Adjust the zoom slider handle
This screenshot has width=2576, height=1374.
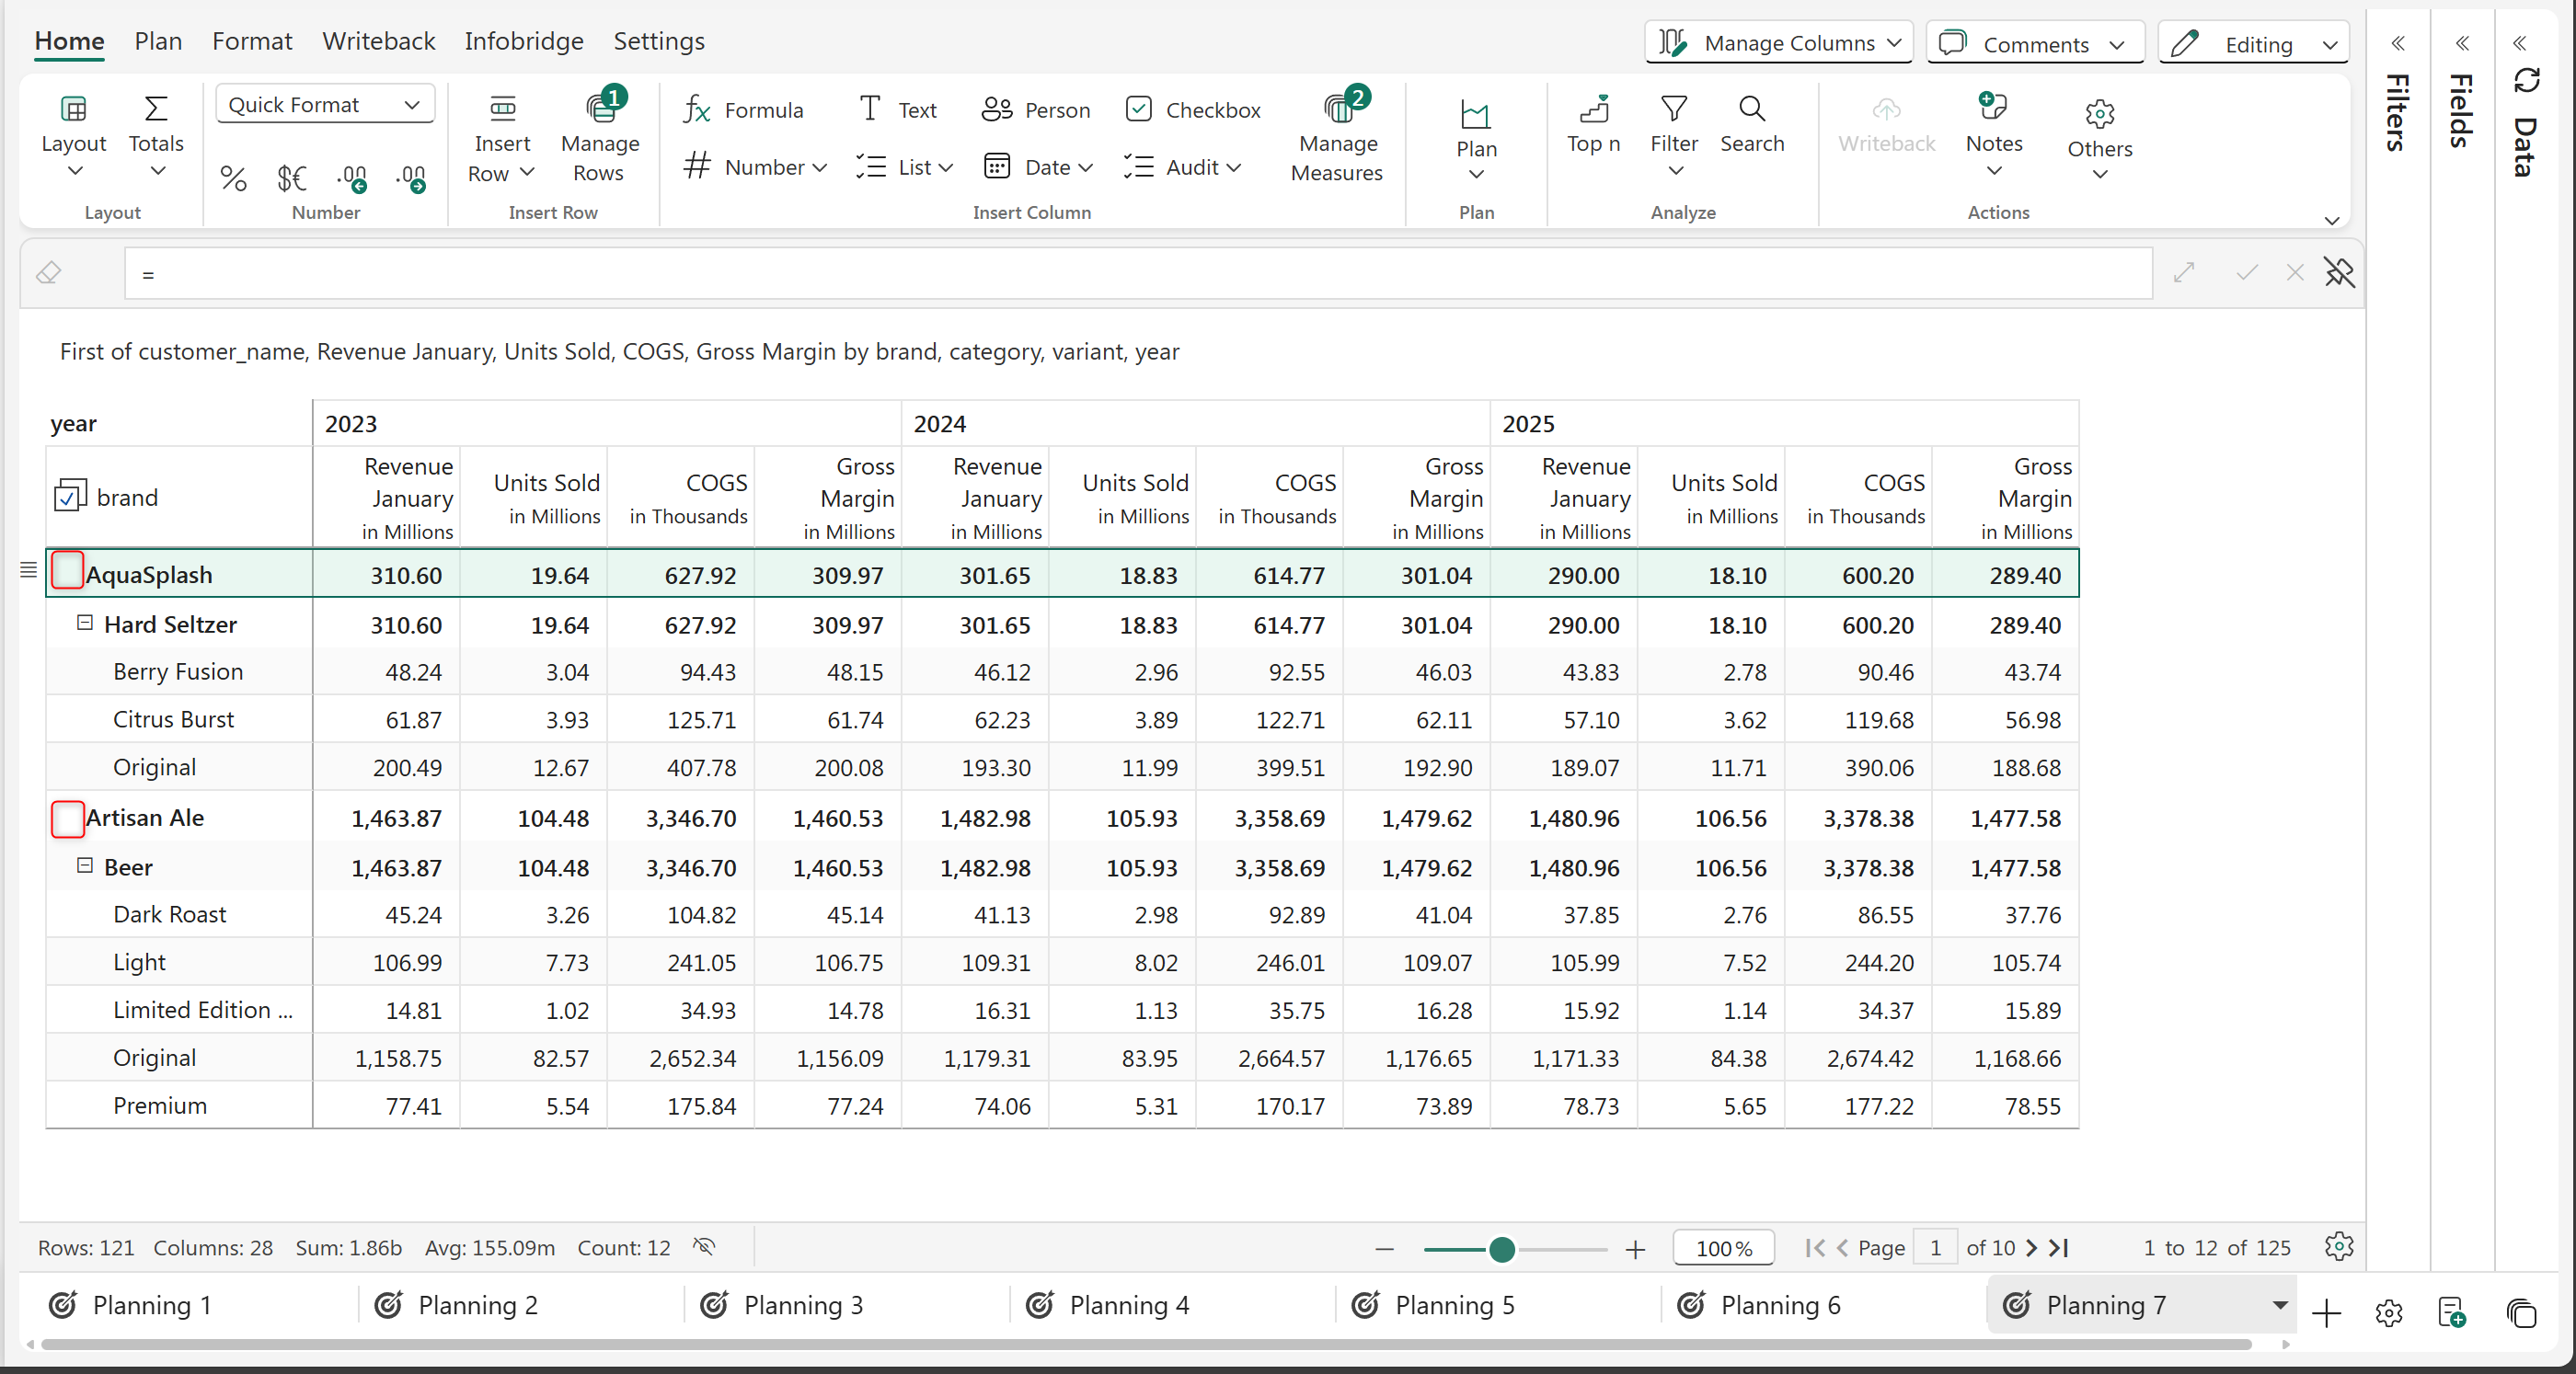click(x=1501, y=1249)
